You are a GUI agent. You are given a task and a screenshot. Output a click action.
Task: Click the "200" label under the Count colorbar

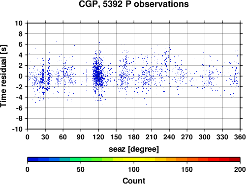point(240,169)
